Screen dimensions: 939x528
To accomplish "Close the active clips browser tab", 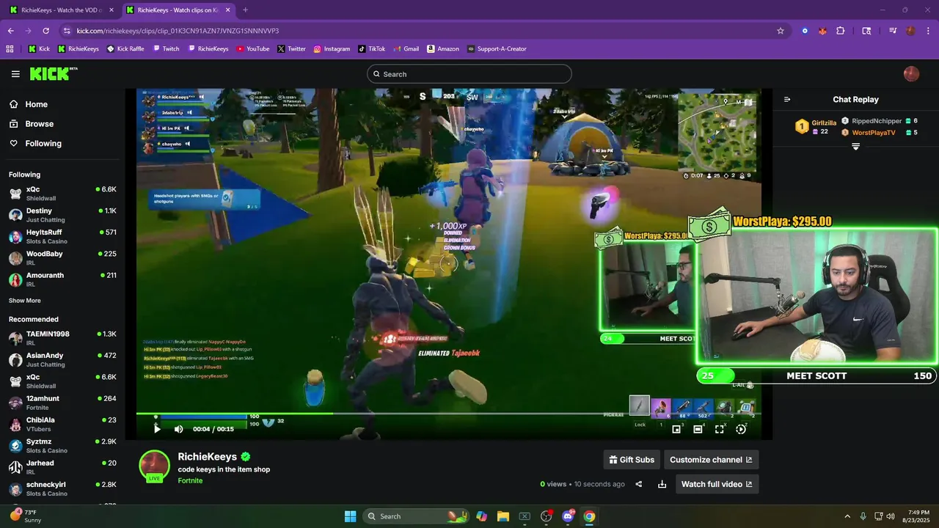I will point(228,10).
